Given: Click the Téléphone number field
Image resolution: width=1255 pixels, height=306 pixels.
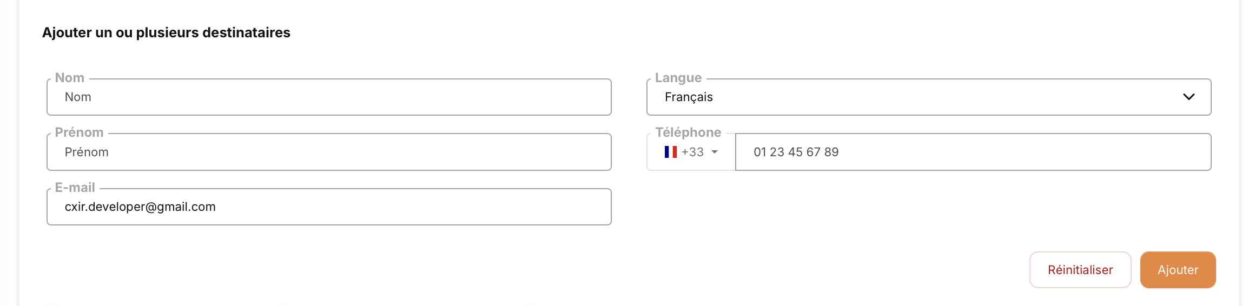Looking at the screenshot, I should point(973,152).
